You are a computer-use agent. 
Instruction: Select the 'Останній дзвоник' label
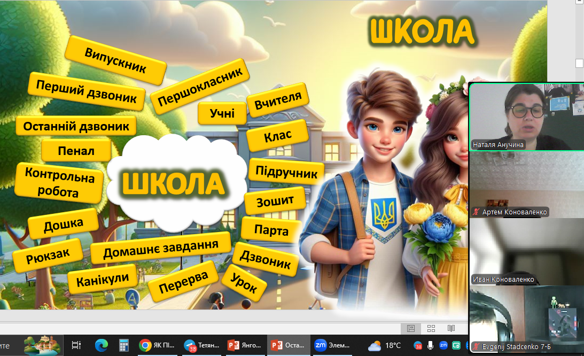(x=76, y=126)
